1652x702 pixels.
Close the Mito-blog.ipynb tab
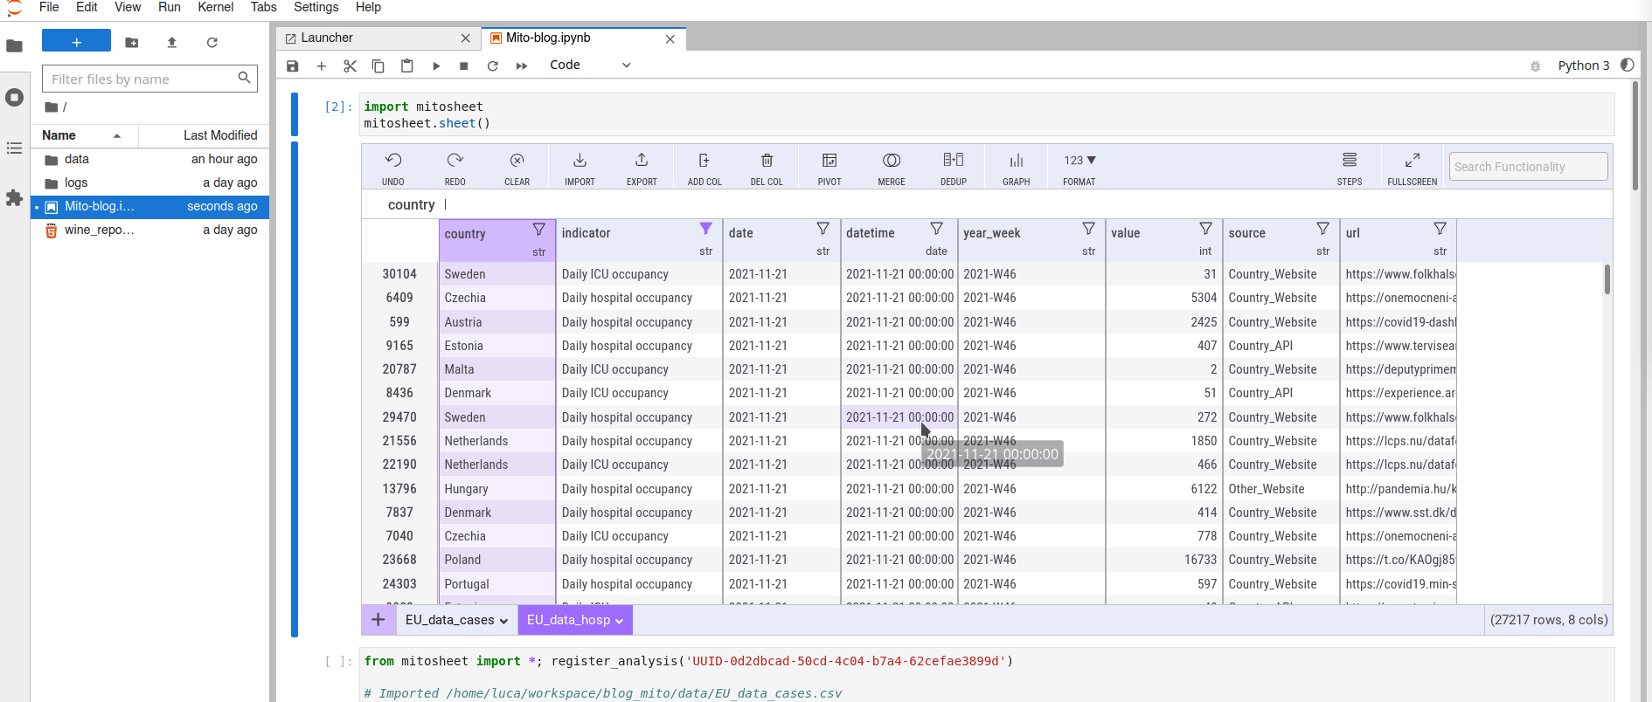pyautogui.click(x=670, y=38)
